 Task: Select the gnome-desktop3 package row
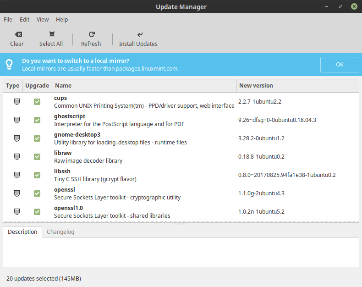pos(144,138)
